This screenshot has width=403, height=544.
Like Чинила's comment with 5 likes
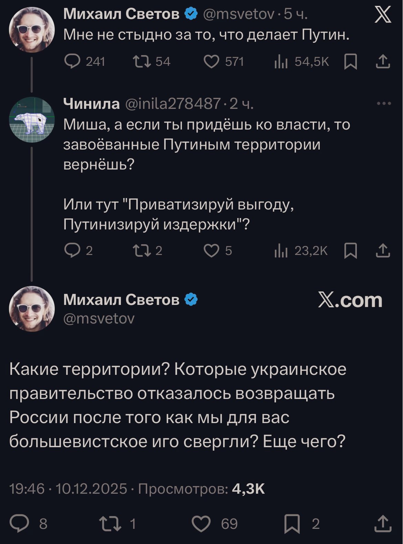pyautogui.click(x=211, y=251)
